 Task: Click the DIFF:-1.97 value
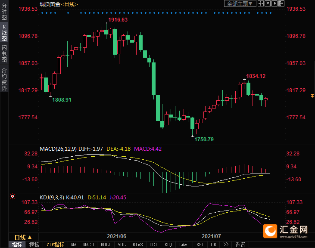[x=90, y=149]
